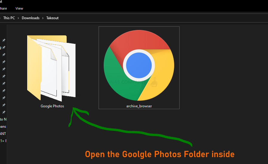Click Takeout in the address breadcrumb
The image size is (268, 164).
(52, 18)
